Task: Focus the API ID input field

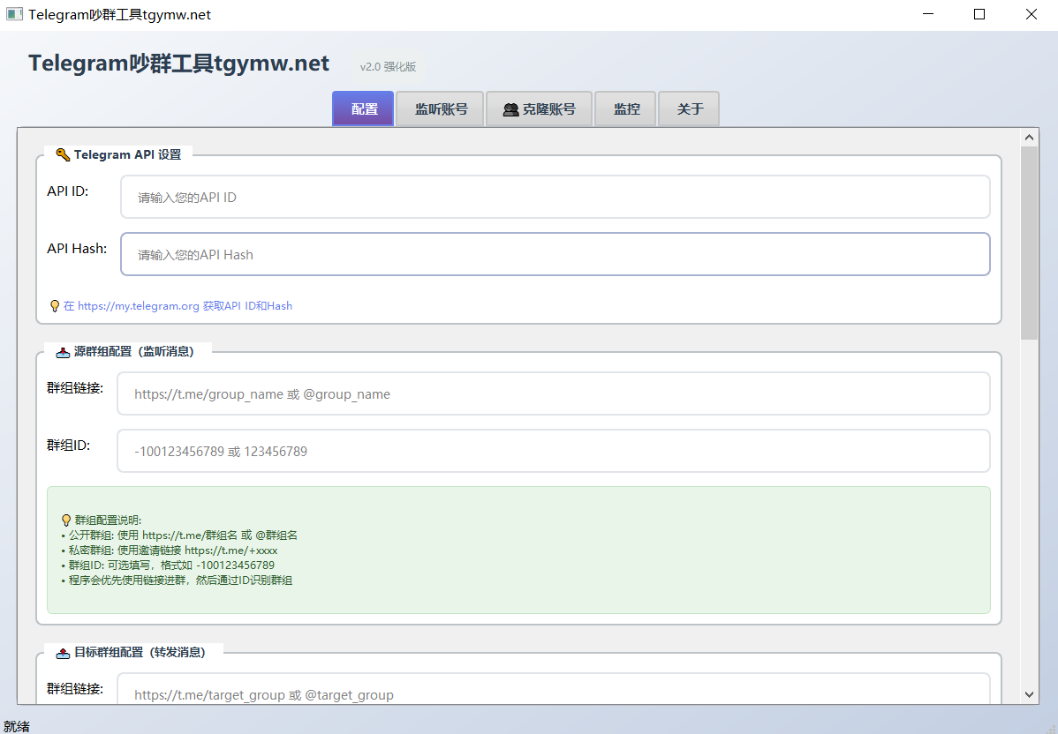Action: (555, 198)
